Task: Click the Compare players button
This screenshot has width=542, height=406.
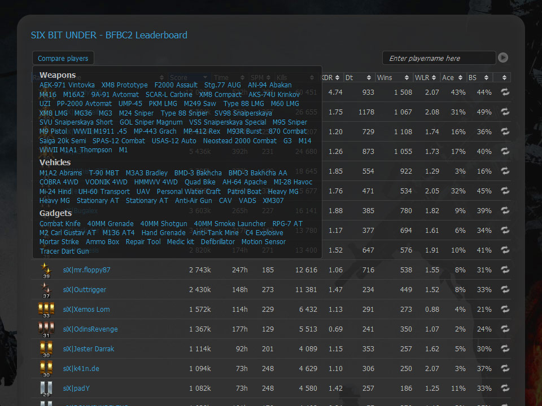Action: point(63,58)
